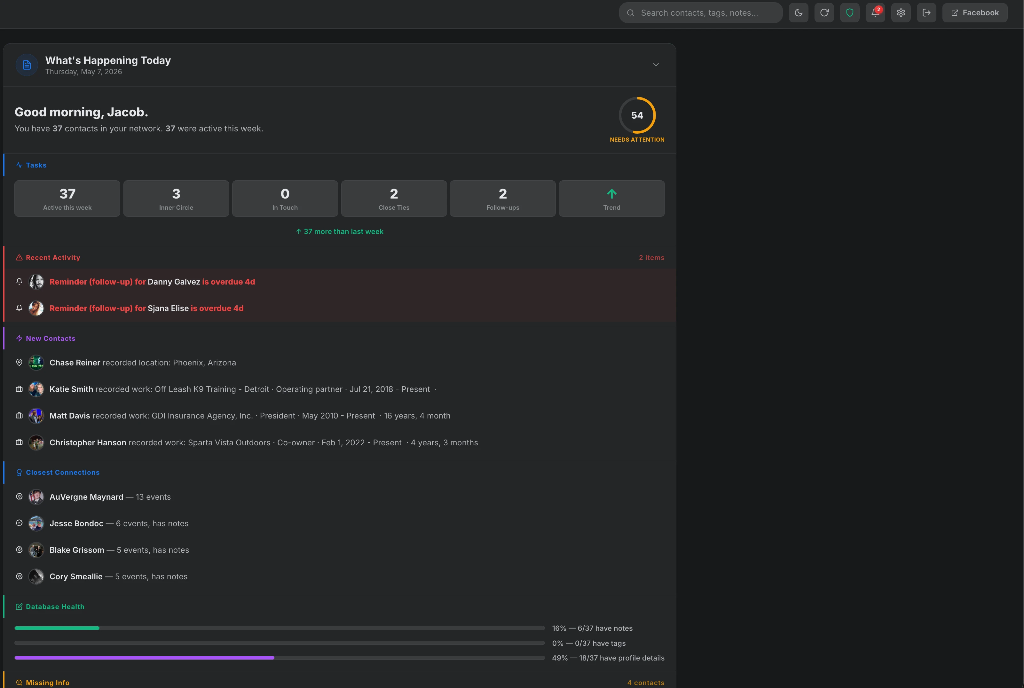The image size is (1024, 688).
Task: Select the Trend card
Action: [x=611, y=198]
